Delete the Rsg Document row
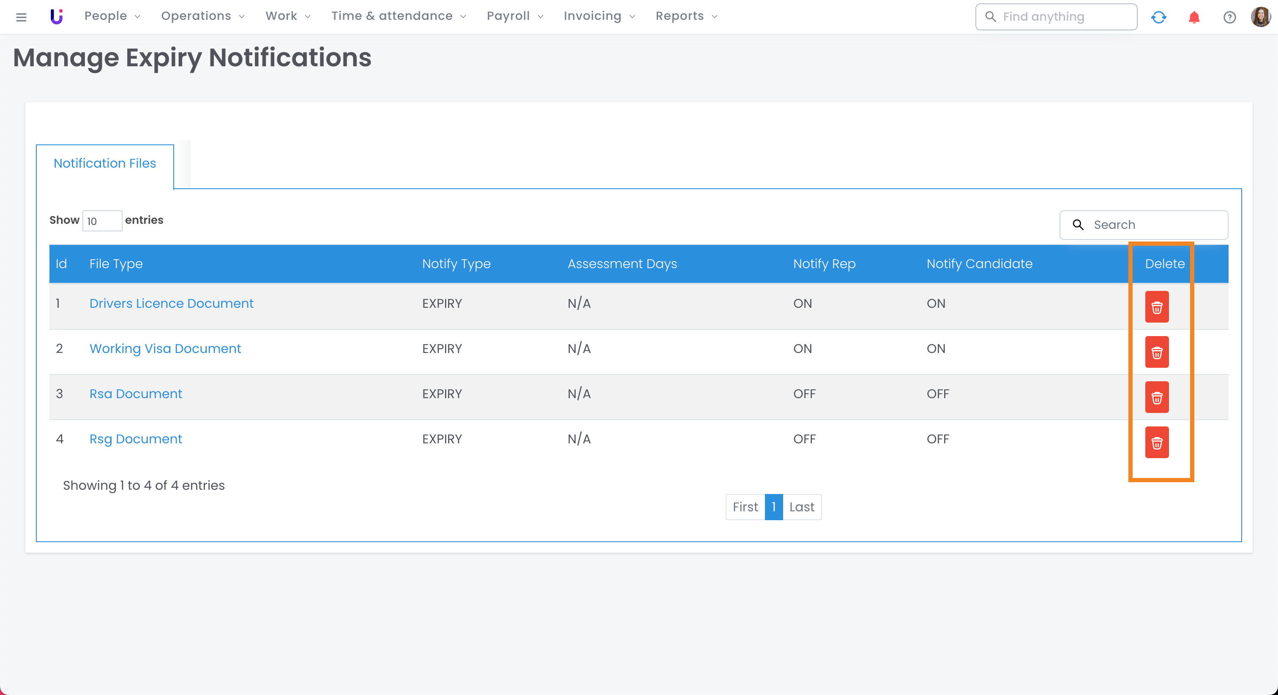This screenshot has height=695, width=1278. [x=1156, y=442]
